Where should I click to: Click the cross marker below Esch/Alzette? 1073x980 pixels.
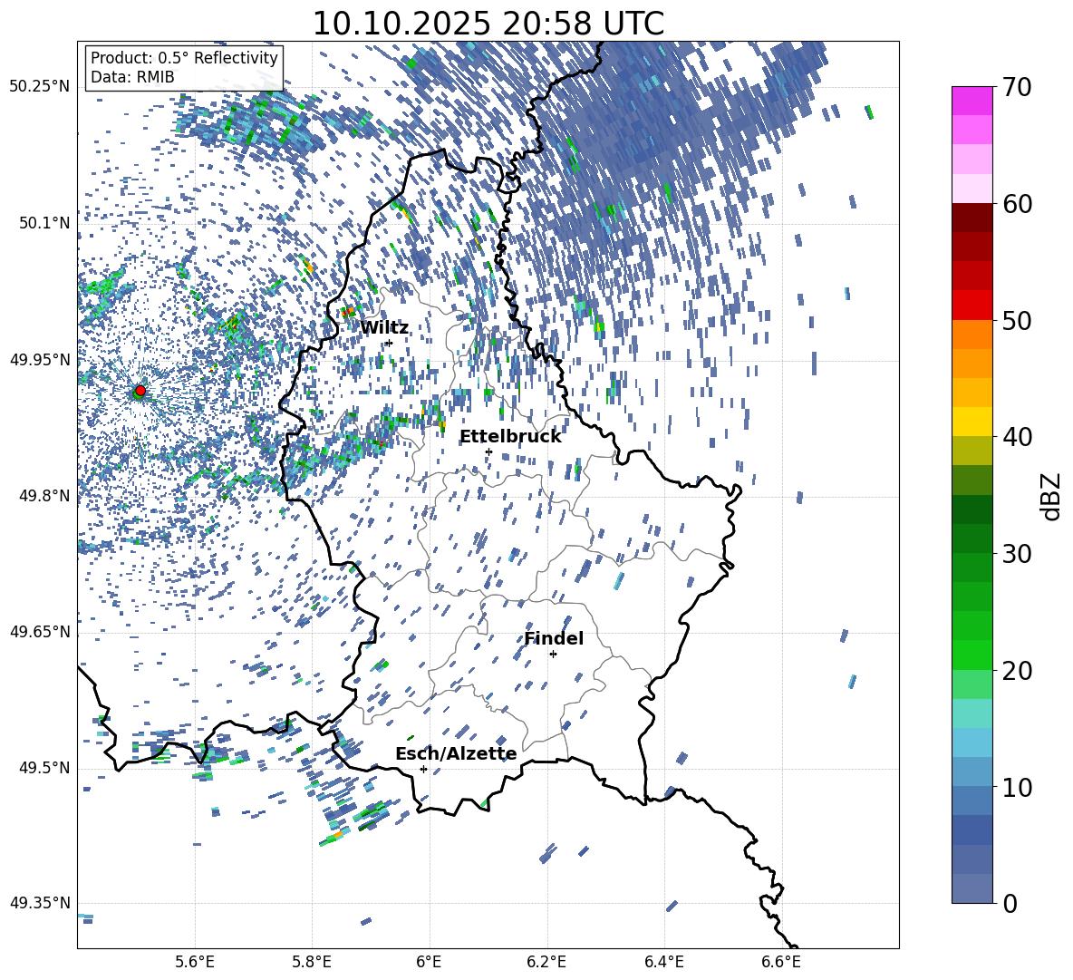tap(423, 769)
